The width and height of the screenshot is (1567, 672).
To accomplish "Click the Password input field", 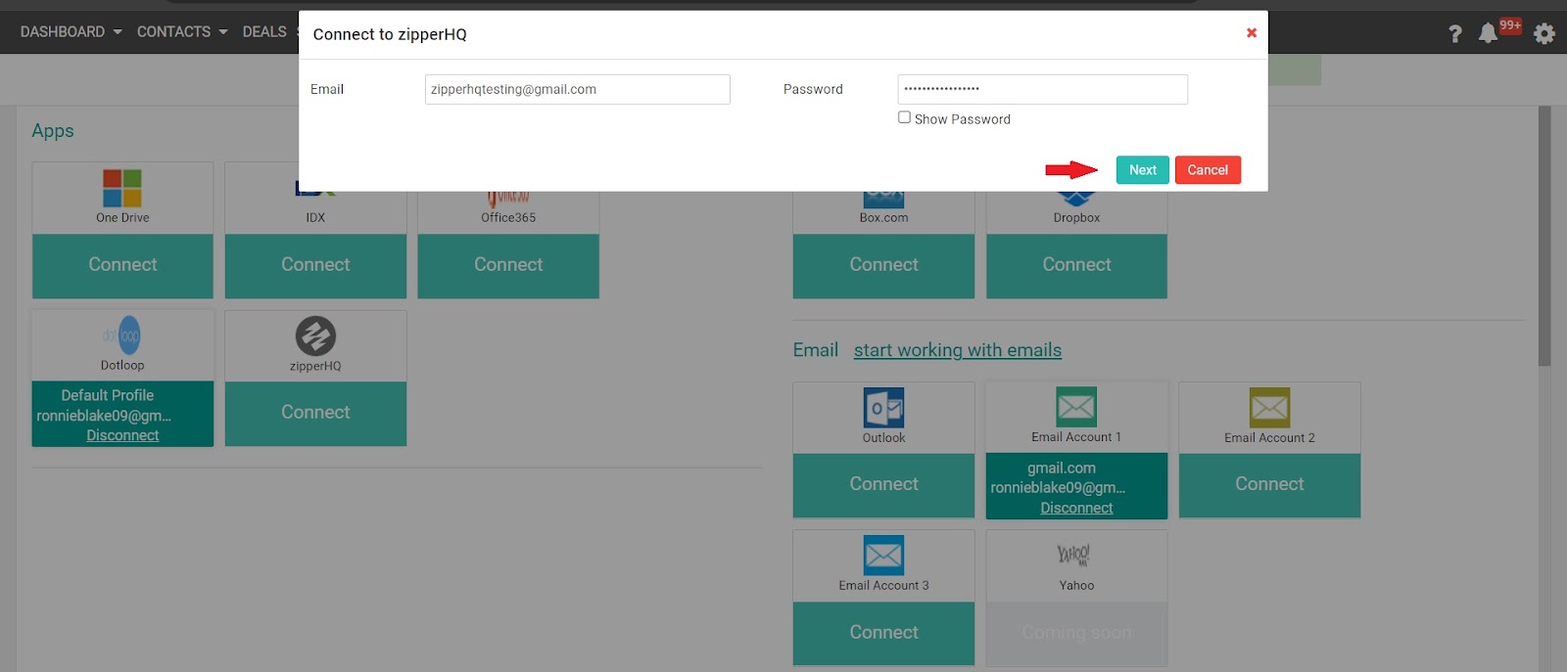I will [1042, 89].
